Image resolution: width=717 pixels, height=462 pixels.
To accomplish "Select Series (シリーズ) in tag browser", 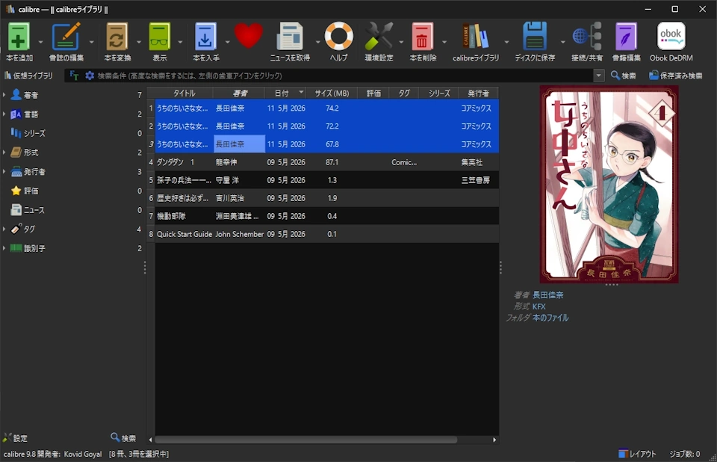I will [34, 133].
